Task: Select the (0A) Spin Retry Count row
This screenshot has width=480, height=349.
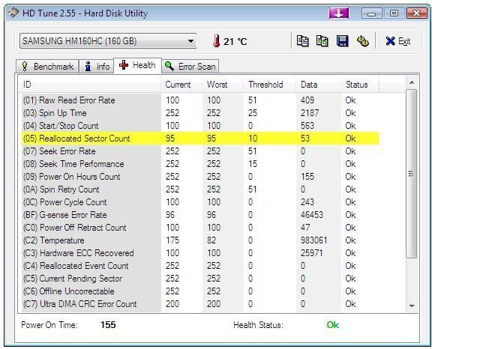Action: click(x=199, y=189)
